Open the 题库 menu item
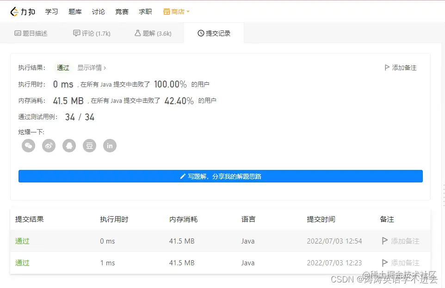The image size is (445, 288). (x=75, y=12)
